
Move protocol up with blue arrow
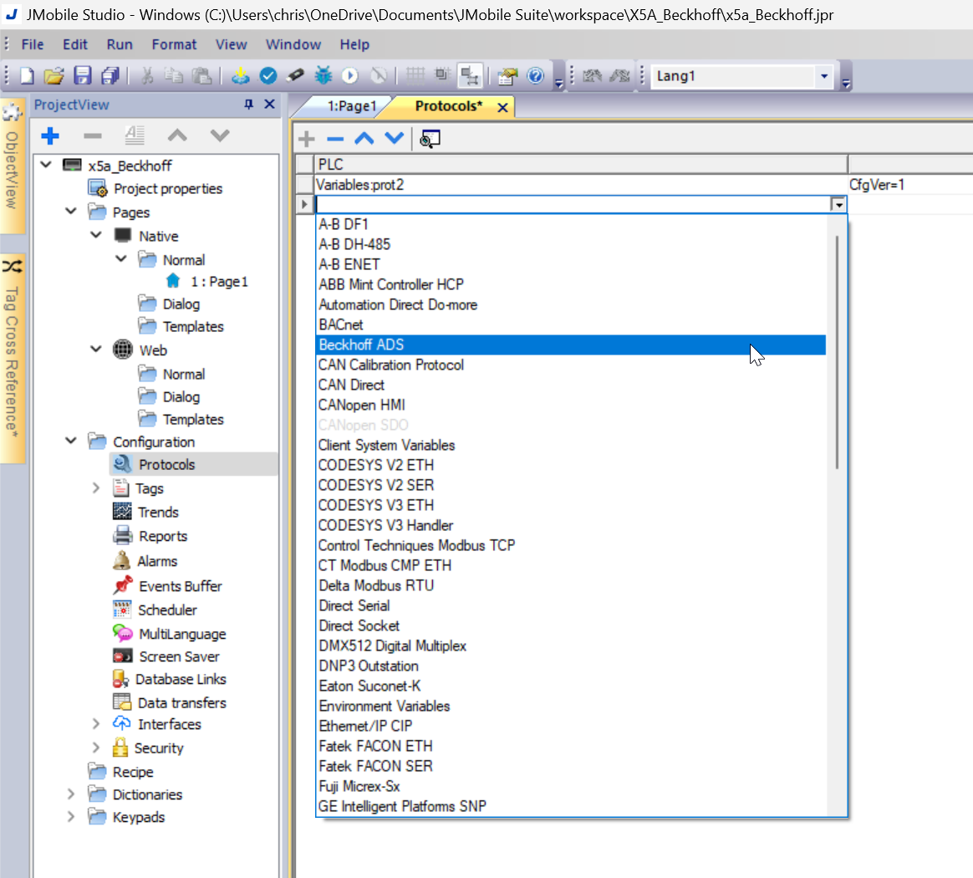tap(364, 139)
